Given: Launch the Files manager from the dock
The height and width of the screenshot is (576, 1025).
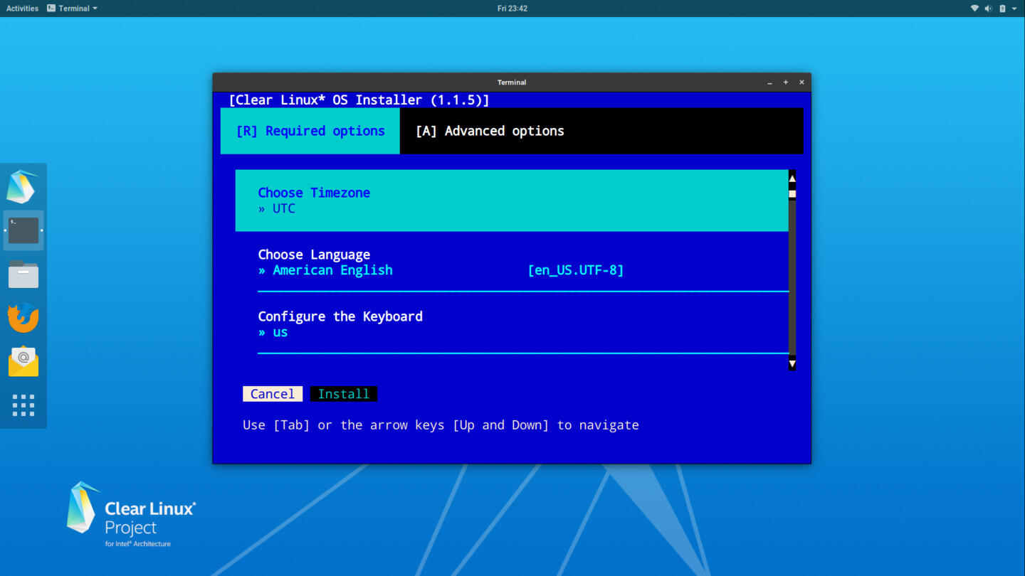Looking at the screenshot, I should (x=23, y=274).
